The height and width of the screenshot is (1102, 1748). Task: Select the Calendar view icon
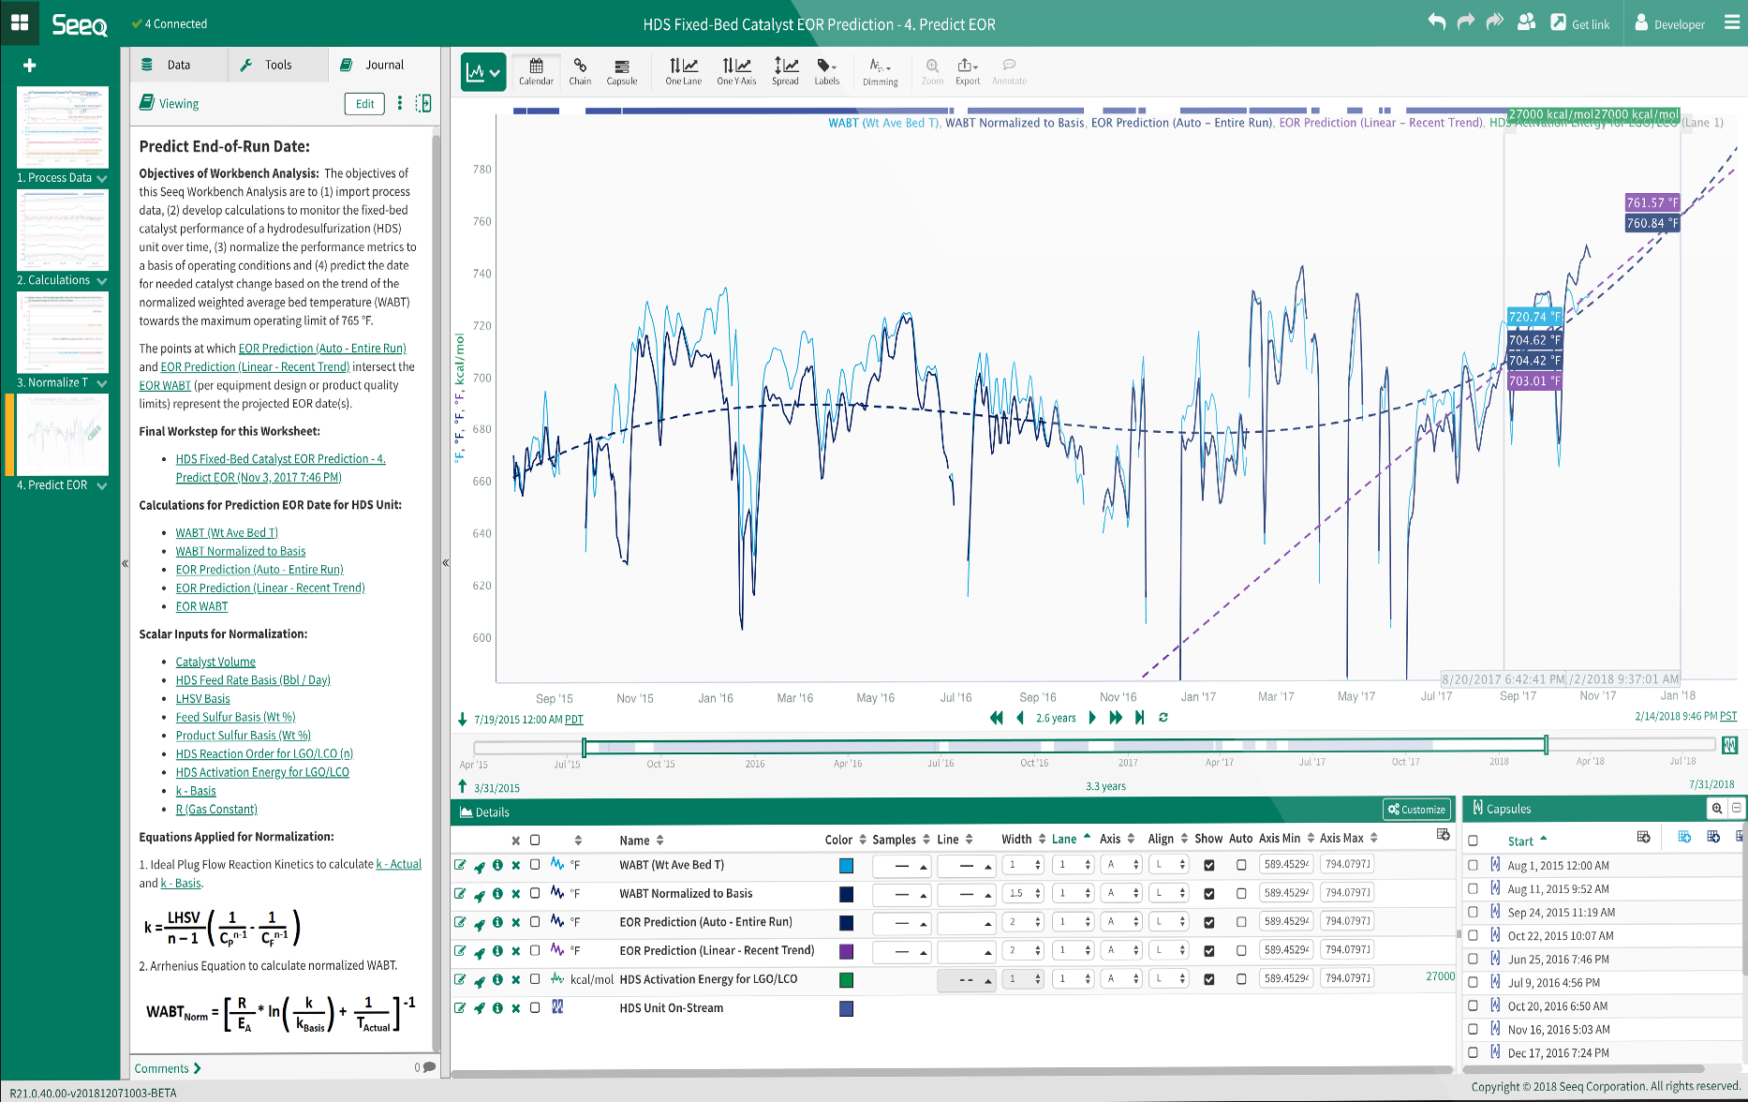(x=536, y=71)
